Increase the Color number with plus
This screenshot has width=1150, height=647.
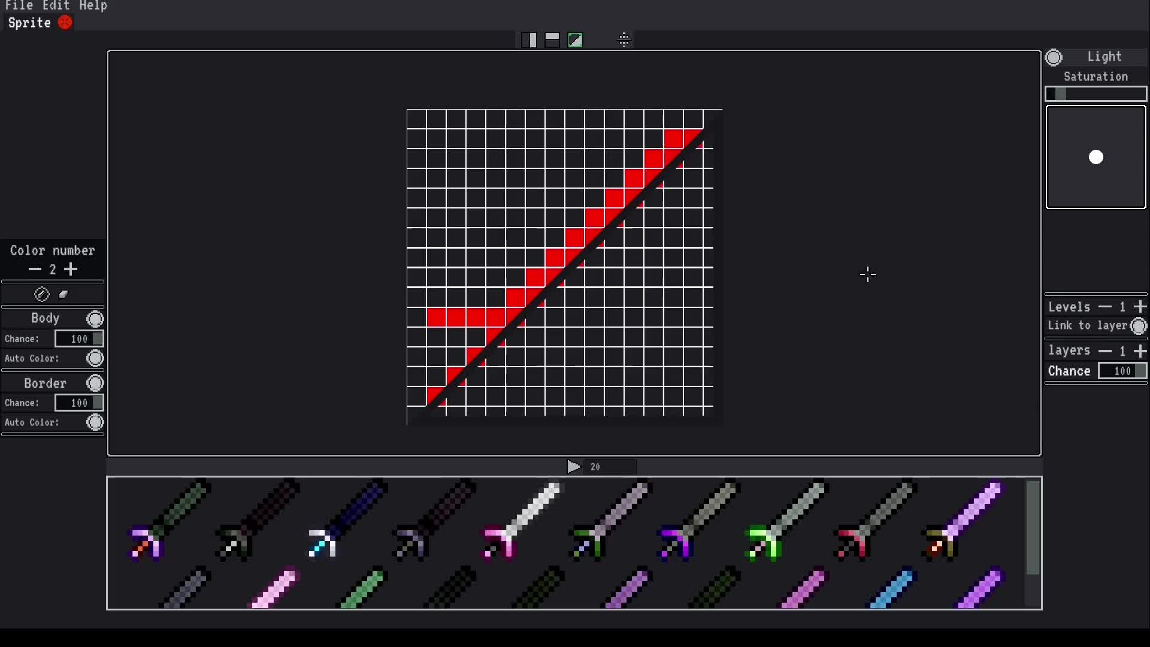click(x=71, y=270)
